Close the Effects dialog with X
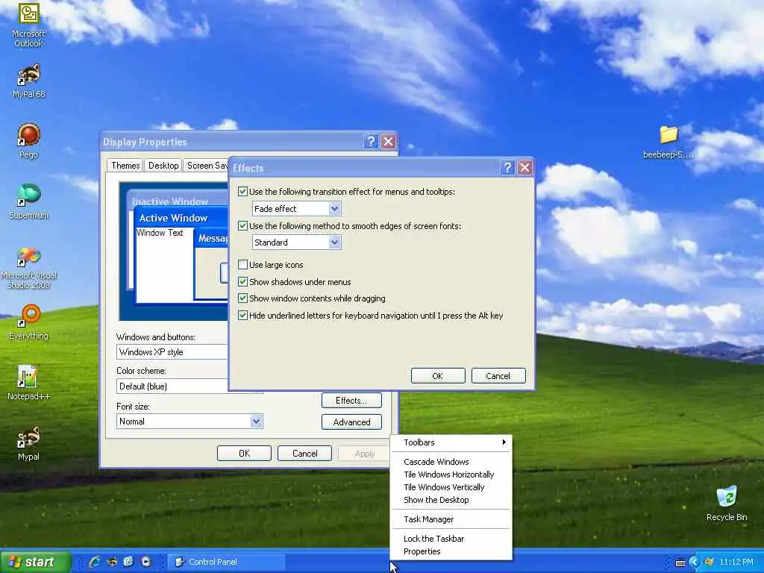The height and width of the screenshot is (573, 764). [x=525, y=168]
